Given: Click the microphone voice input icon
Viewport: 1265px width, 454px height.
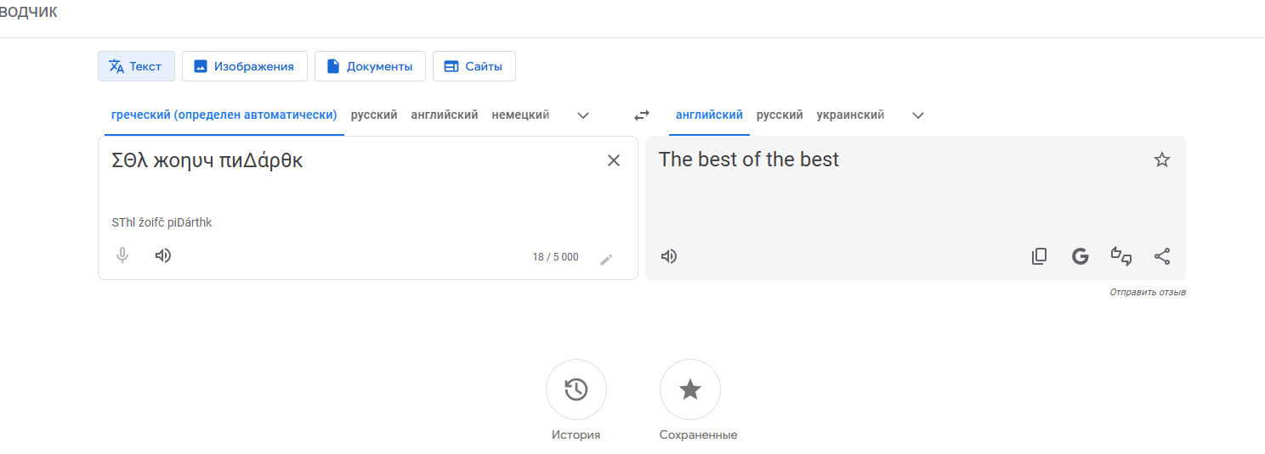Looking at the screenshot, I should tap(122, 255).
